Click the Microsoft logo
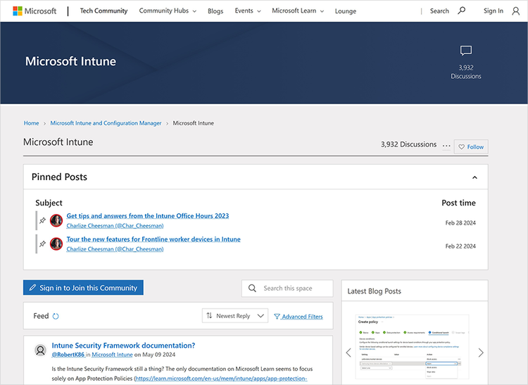The image size is (528, 385). (35, 11)
